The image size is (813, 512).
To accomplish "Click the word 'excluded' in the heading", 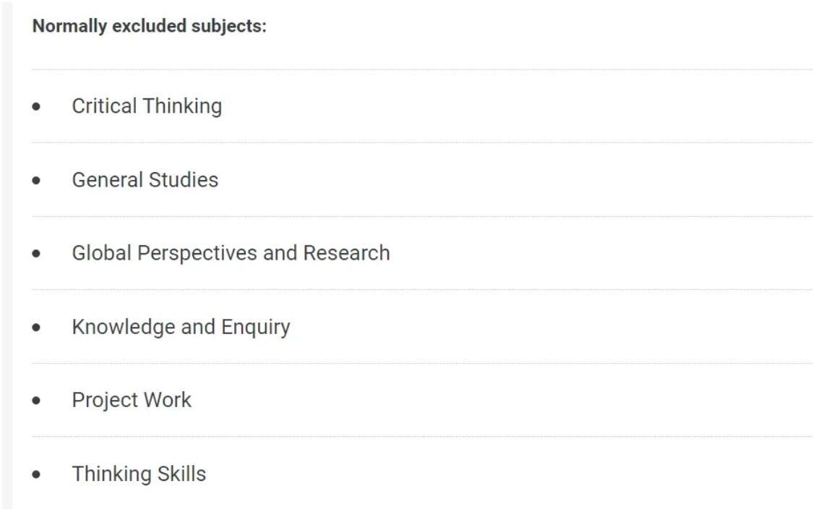I will 150,26.
